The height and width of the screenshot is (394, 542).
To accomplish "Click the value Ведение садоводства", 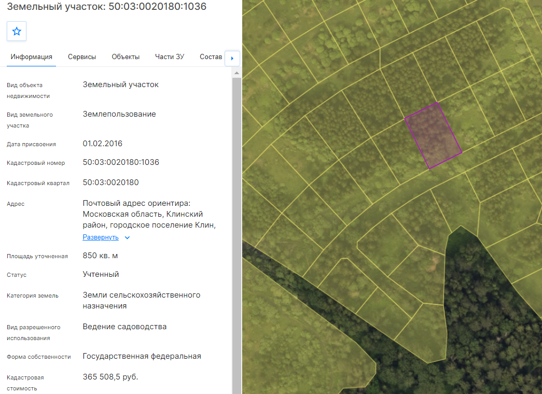I will [x=124, y=327].
